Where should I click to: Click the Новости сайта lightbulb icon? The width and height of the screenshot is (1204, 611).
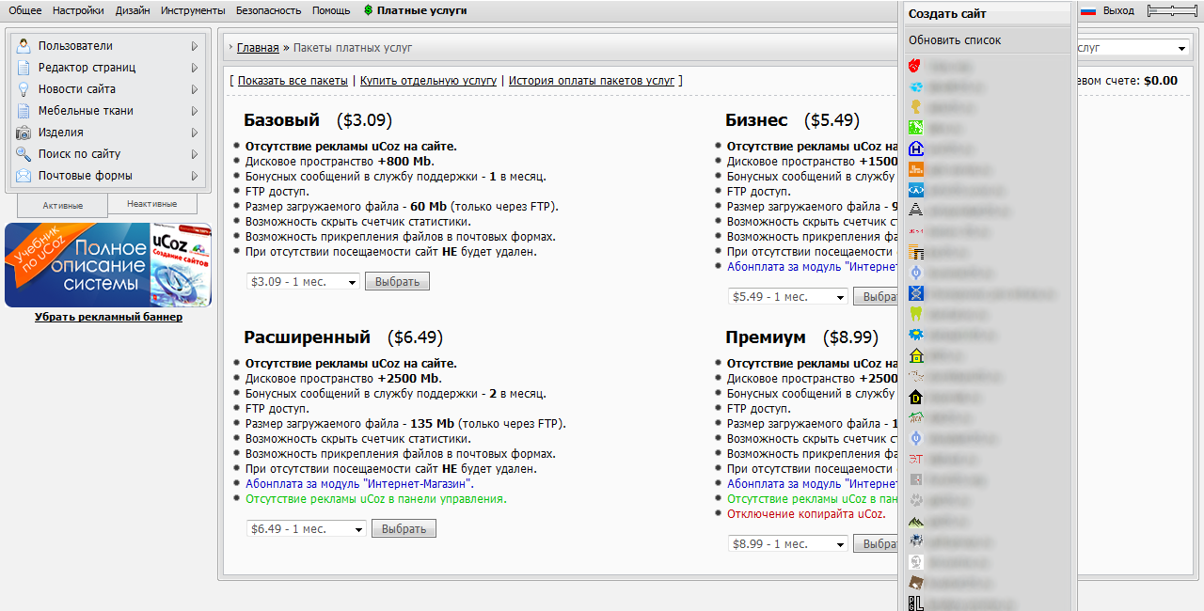coord(23,89)
